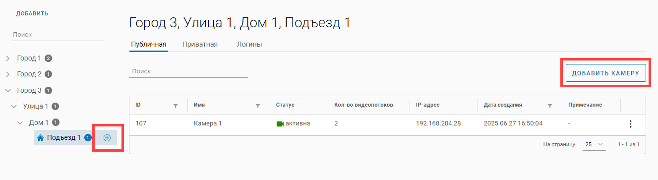Expand the Город 1 tree node
658x180 pixels.
8,59
